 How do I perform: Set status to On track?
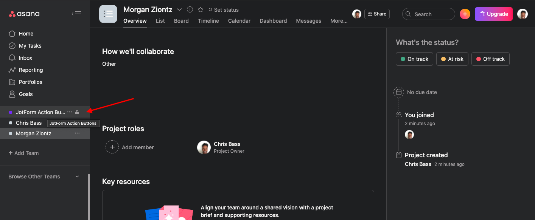point(414,59)
